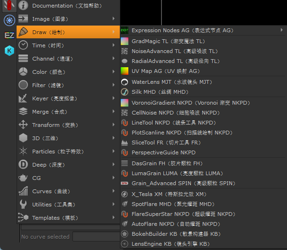The height and width of the screenshot is (250, 287).
Task: Click the CG teapot icon
Action: tap(23, 178)
